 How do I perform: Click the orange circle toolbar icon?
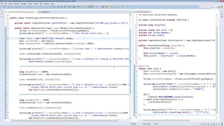[x=106, y=7]
